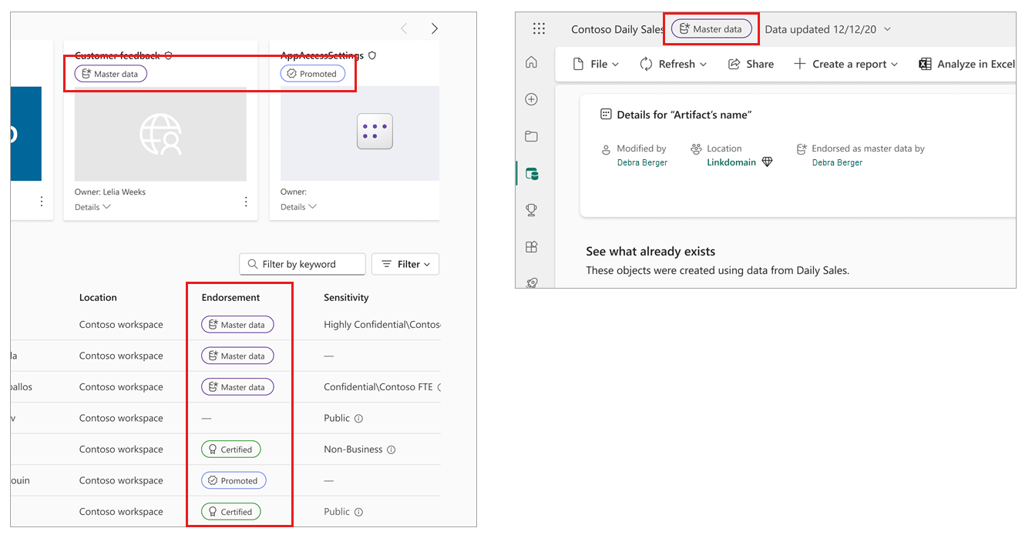Open more options on Customer feedback card

click(246, 202)
